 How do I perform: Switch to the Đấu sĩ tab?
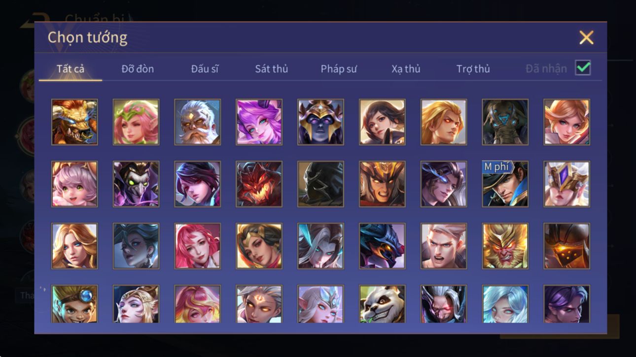click(205, 69)
